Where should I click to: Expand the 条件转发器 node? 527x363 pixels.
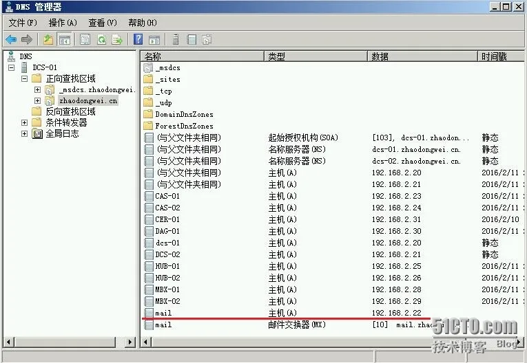[x=24, y=123]
